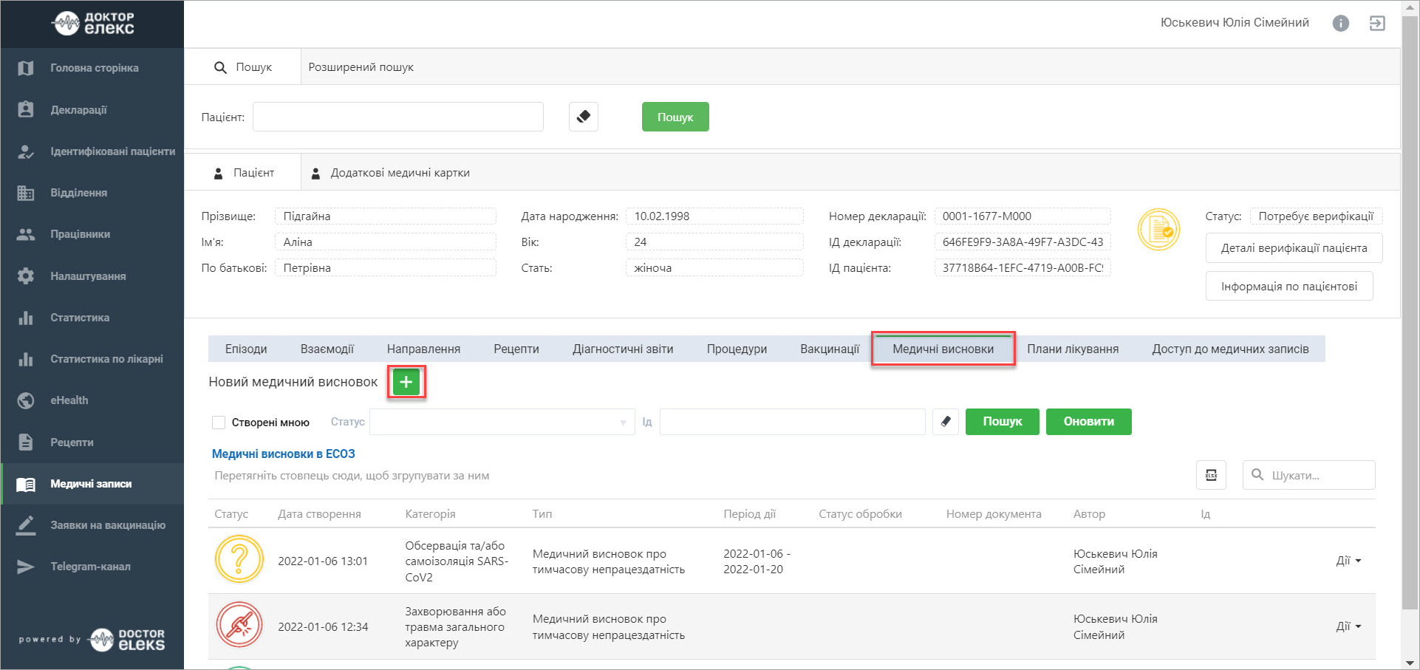Switch to the Направлення tab
The width and height of the screenshot is (1420, 670).
click(423, 349)
